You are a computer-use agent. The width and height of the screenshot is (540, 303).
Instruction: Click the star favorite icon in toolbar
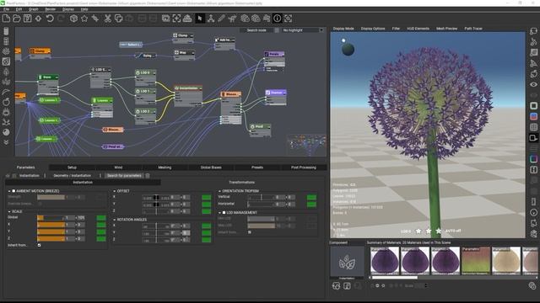(84, 19)
